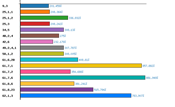Click the 881,949% value label

point(152,78)
